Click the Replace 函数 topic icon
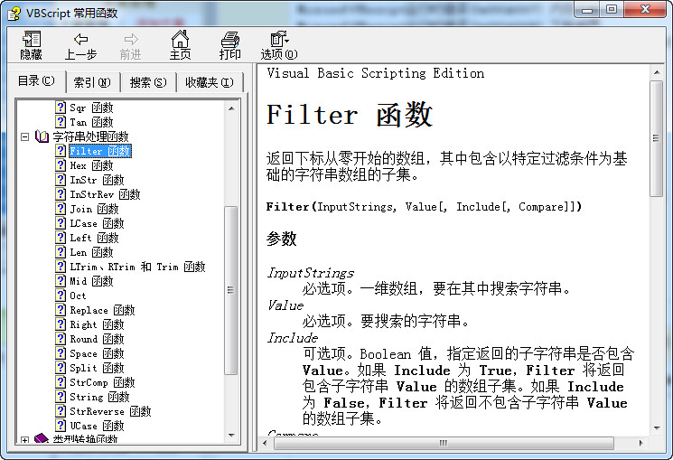 [x=61, y=310]
